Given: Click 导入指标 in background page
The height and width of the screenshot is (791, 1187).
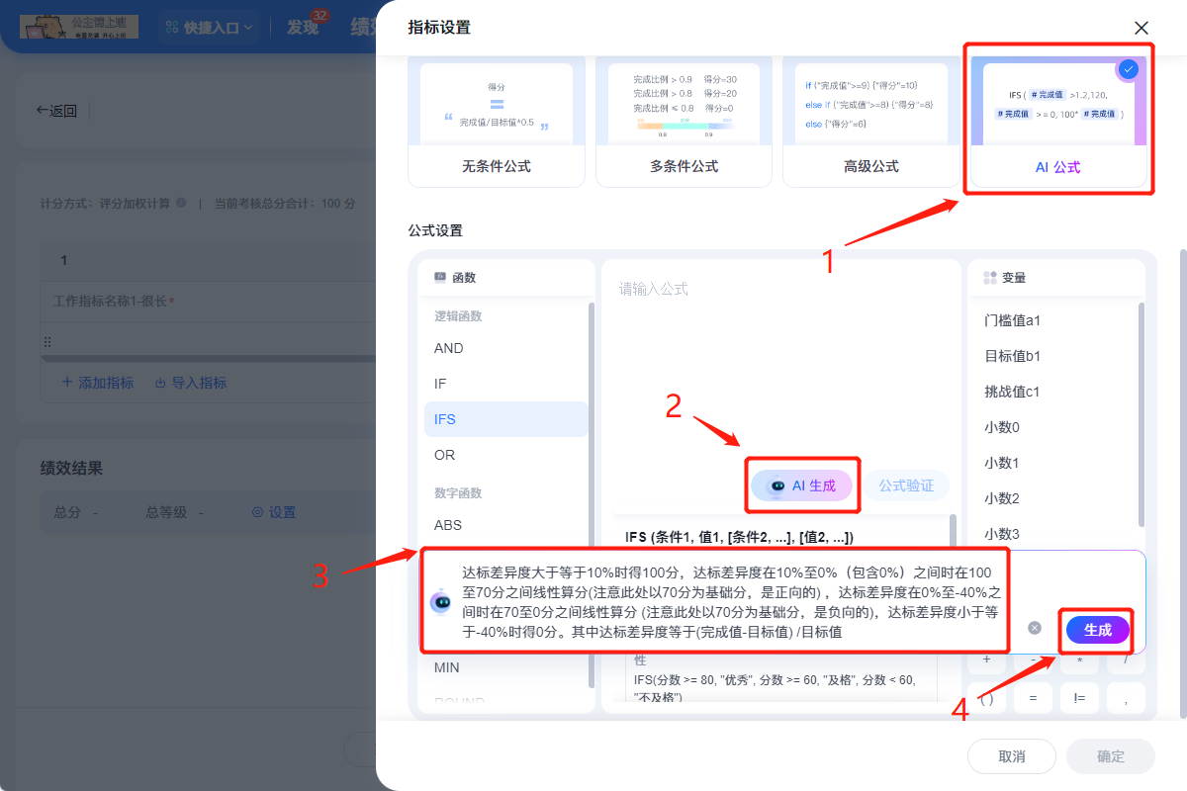Looking at the screenshot, I should [x=191, y=383].
